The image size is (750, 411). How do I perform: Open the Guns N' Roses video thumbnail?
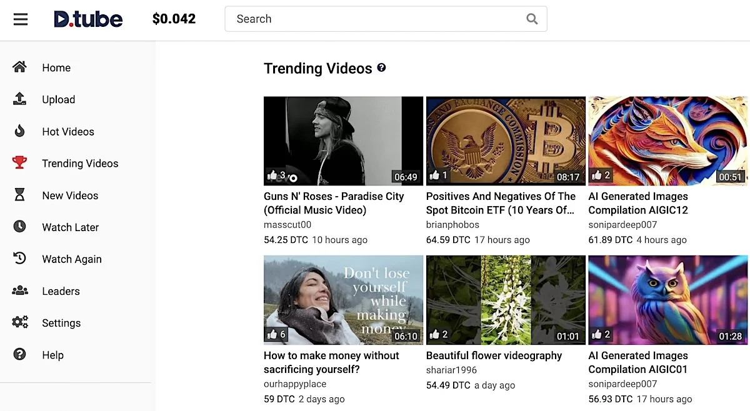343,141
